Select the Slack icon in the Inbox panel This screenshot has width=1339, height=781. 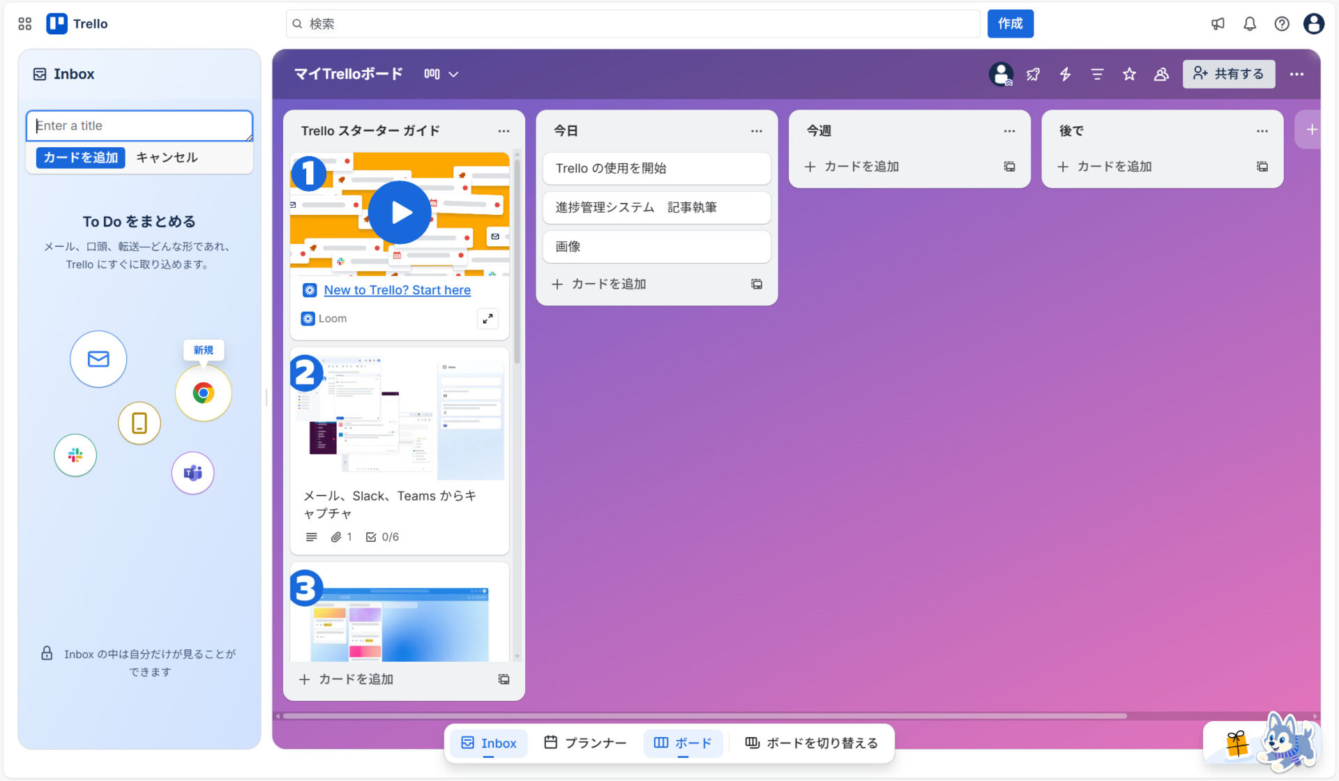click(75, 455)
